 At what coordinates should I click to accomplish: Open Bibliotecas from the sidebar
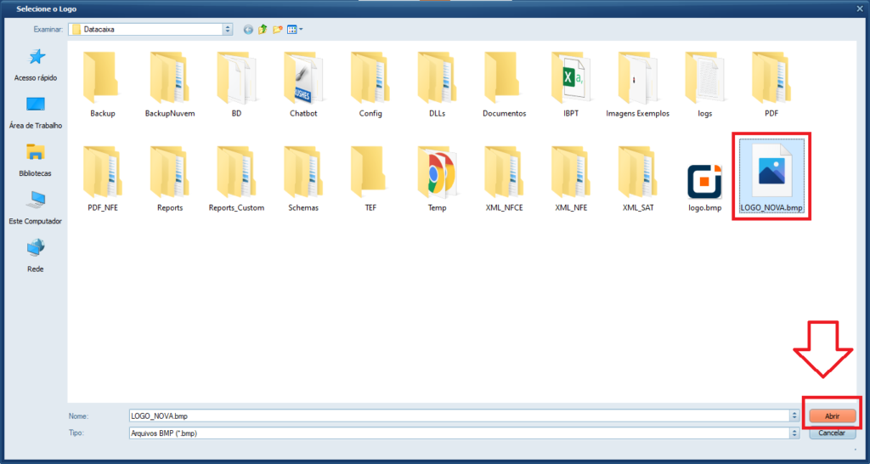[36, 159]
